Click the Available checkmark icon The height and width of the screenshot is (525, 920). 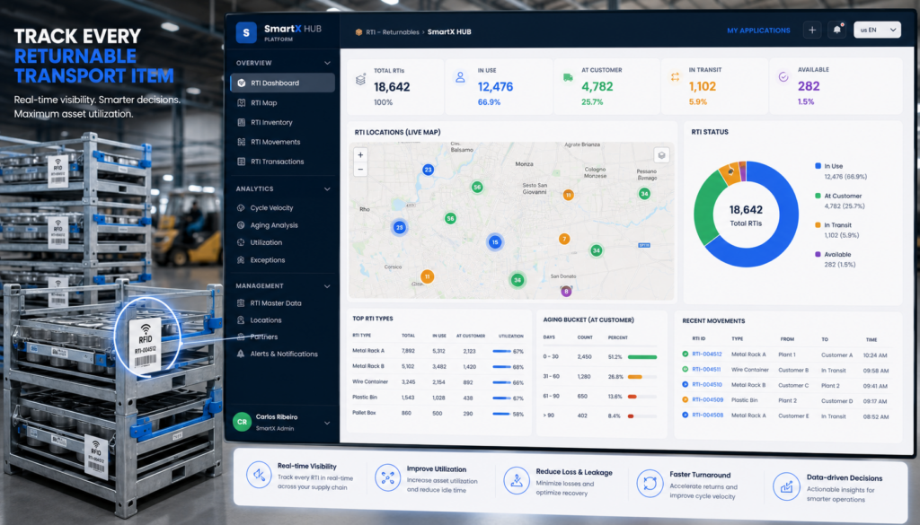tap(783, 77)
